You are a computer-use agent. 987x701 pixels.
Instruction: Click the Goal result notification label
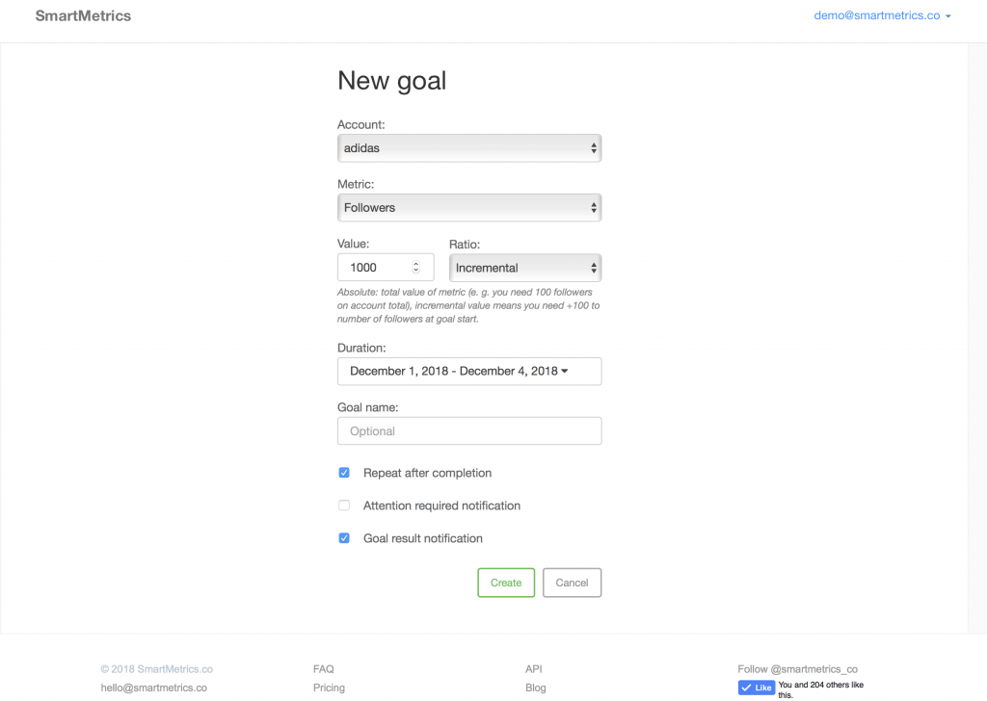tap(423, 538)
